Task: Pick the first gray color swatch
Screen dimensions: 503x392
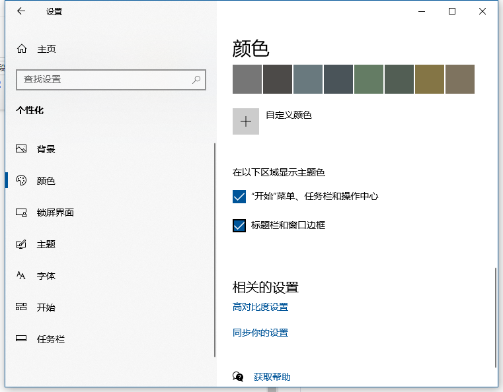Action: pos(247,79)
